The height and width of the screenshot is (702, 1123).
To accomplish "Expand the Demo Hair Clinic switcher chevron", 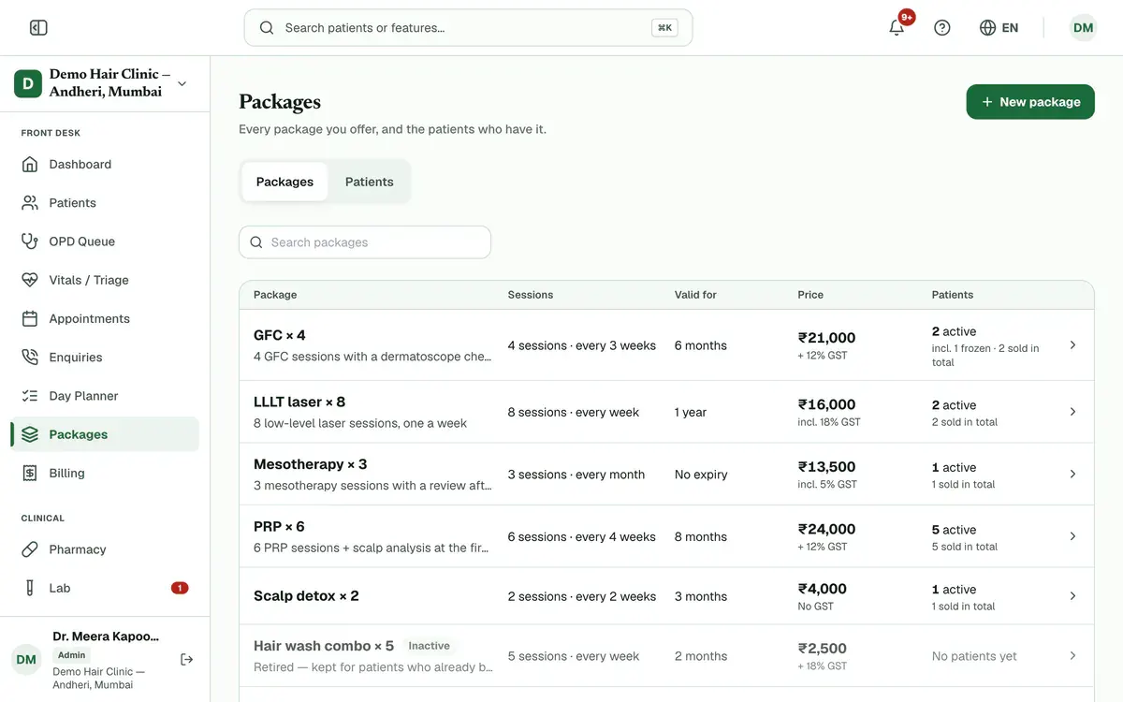I will click(x=182, y=83).
